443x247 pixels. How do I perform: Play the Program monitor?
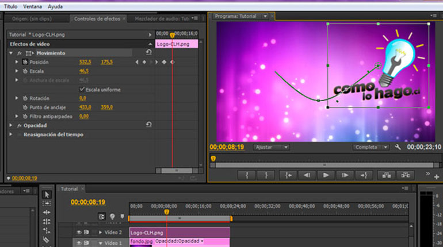(x=326, y=175)
